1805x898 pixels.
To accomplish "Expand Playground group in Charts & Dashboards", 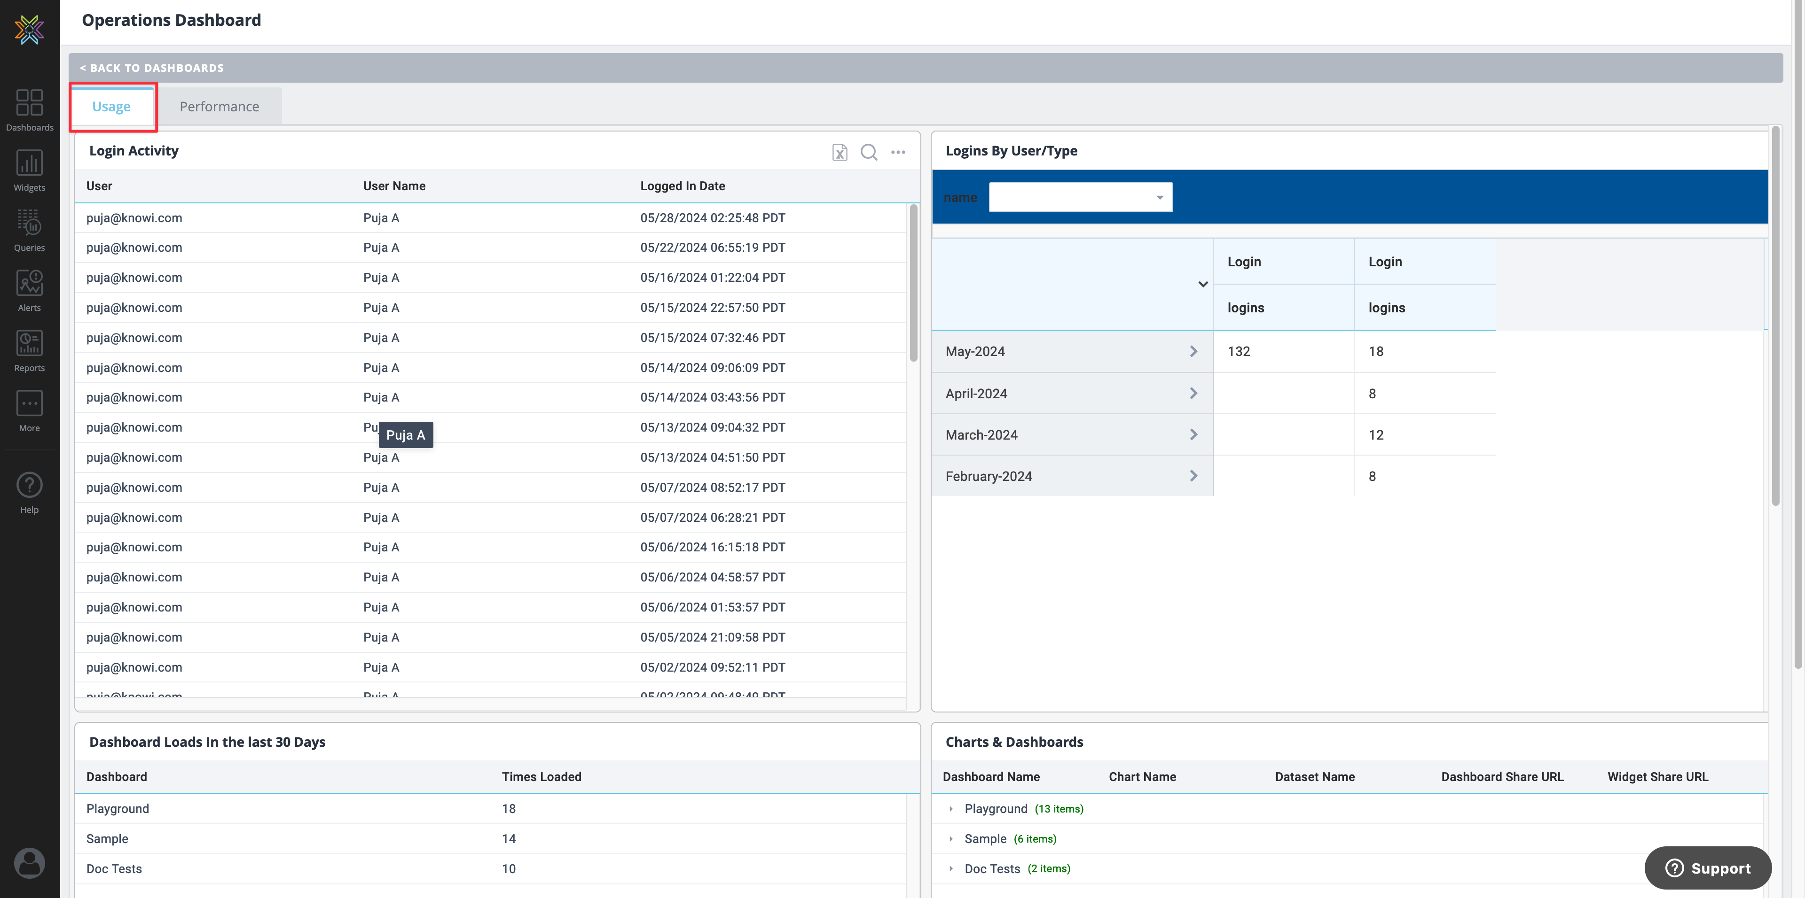I will [951, 809].
